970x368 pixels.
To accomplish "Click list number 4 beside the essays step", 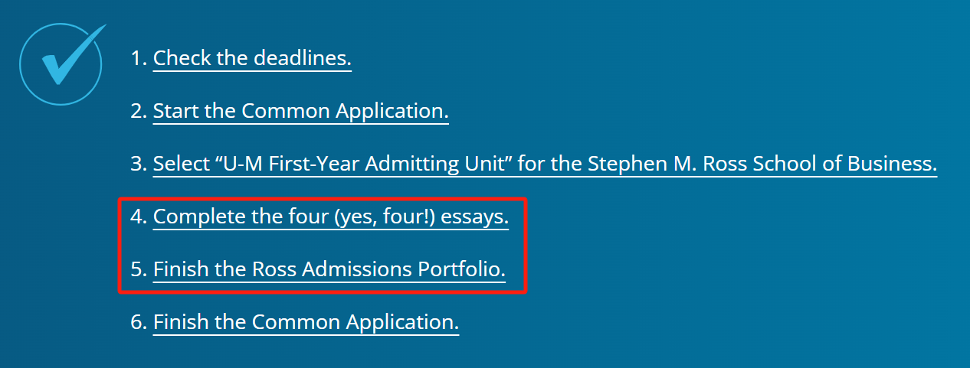I will (x=139, y=217).
